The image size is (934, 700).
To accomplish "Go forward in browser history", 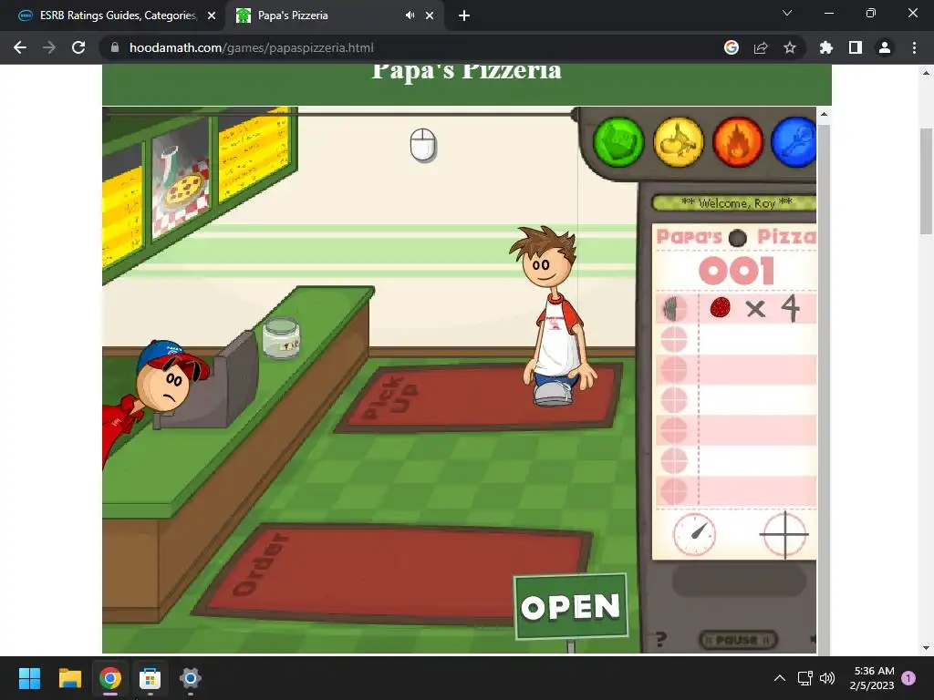I will point(49,47).
